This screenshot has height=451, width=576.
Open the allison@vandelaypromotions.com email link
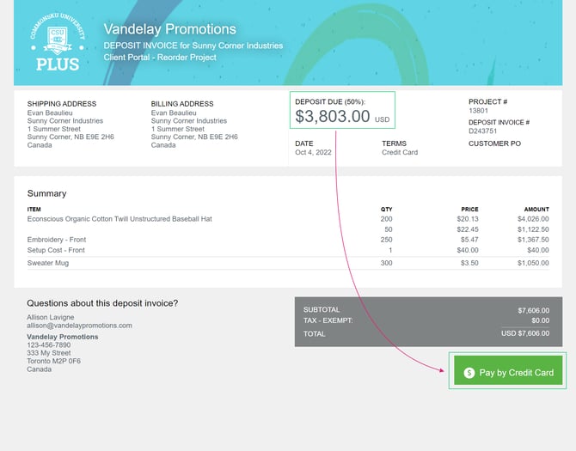point(79,326)
